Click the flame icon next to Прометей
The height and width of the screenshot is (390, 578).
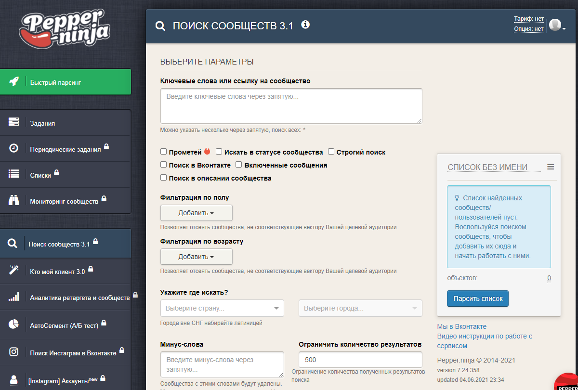tap(208, 151)
